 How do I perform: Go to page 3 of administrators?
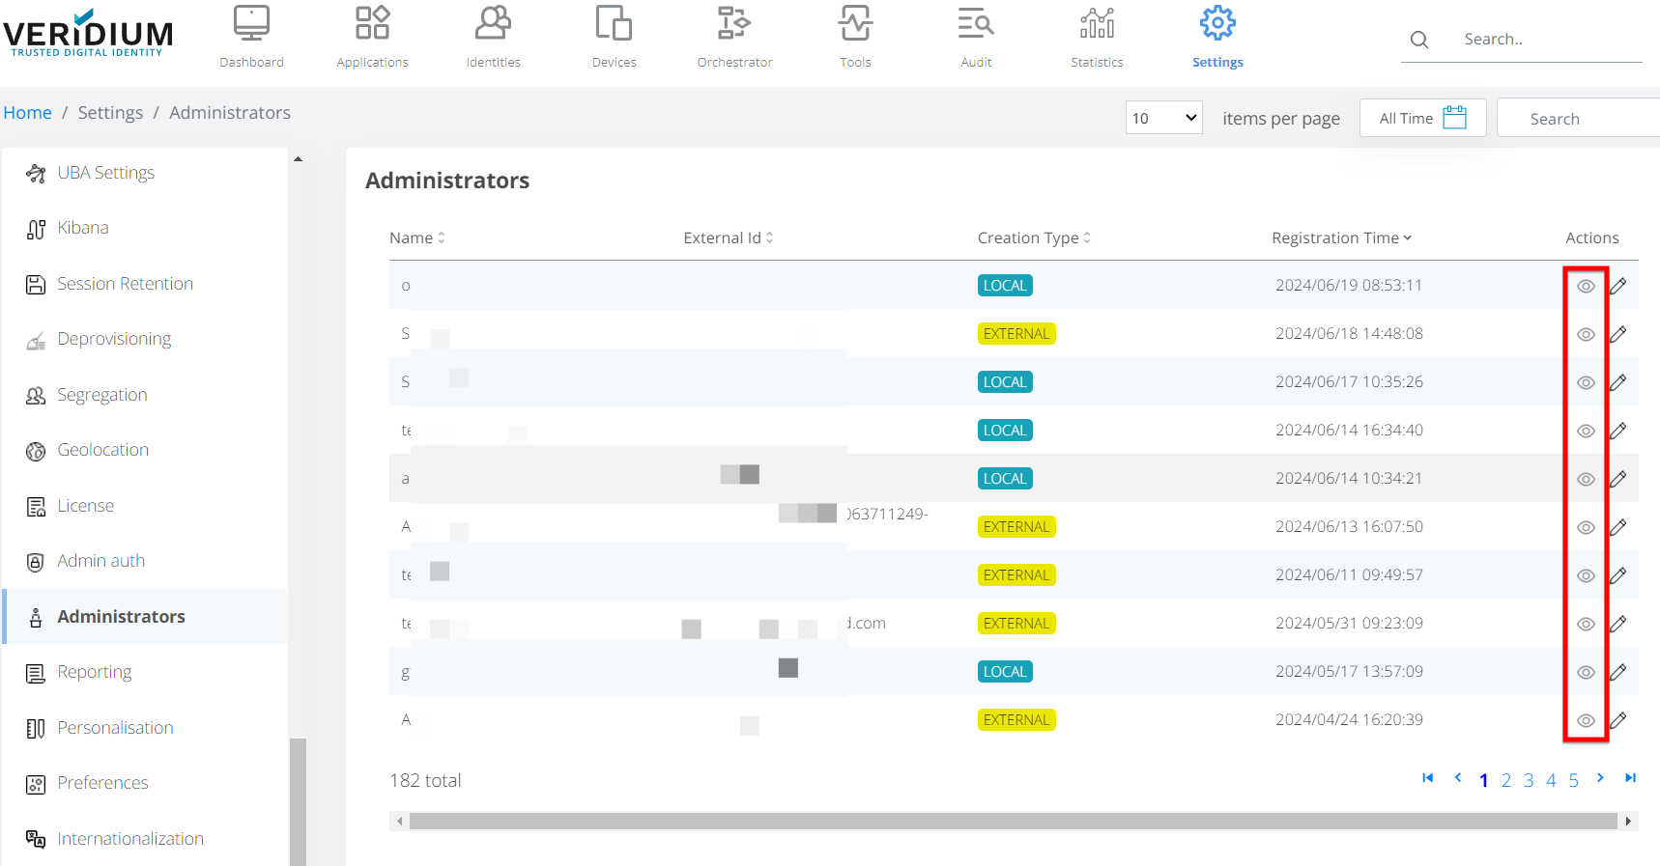pos(1529,780)
